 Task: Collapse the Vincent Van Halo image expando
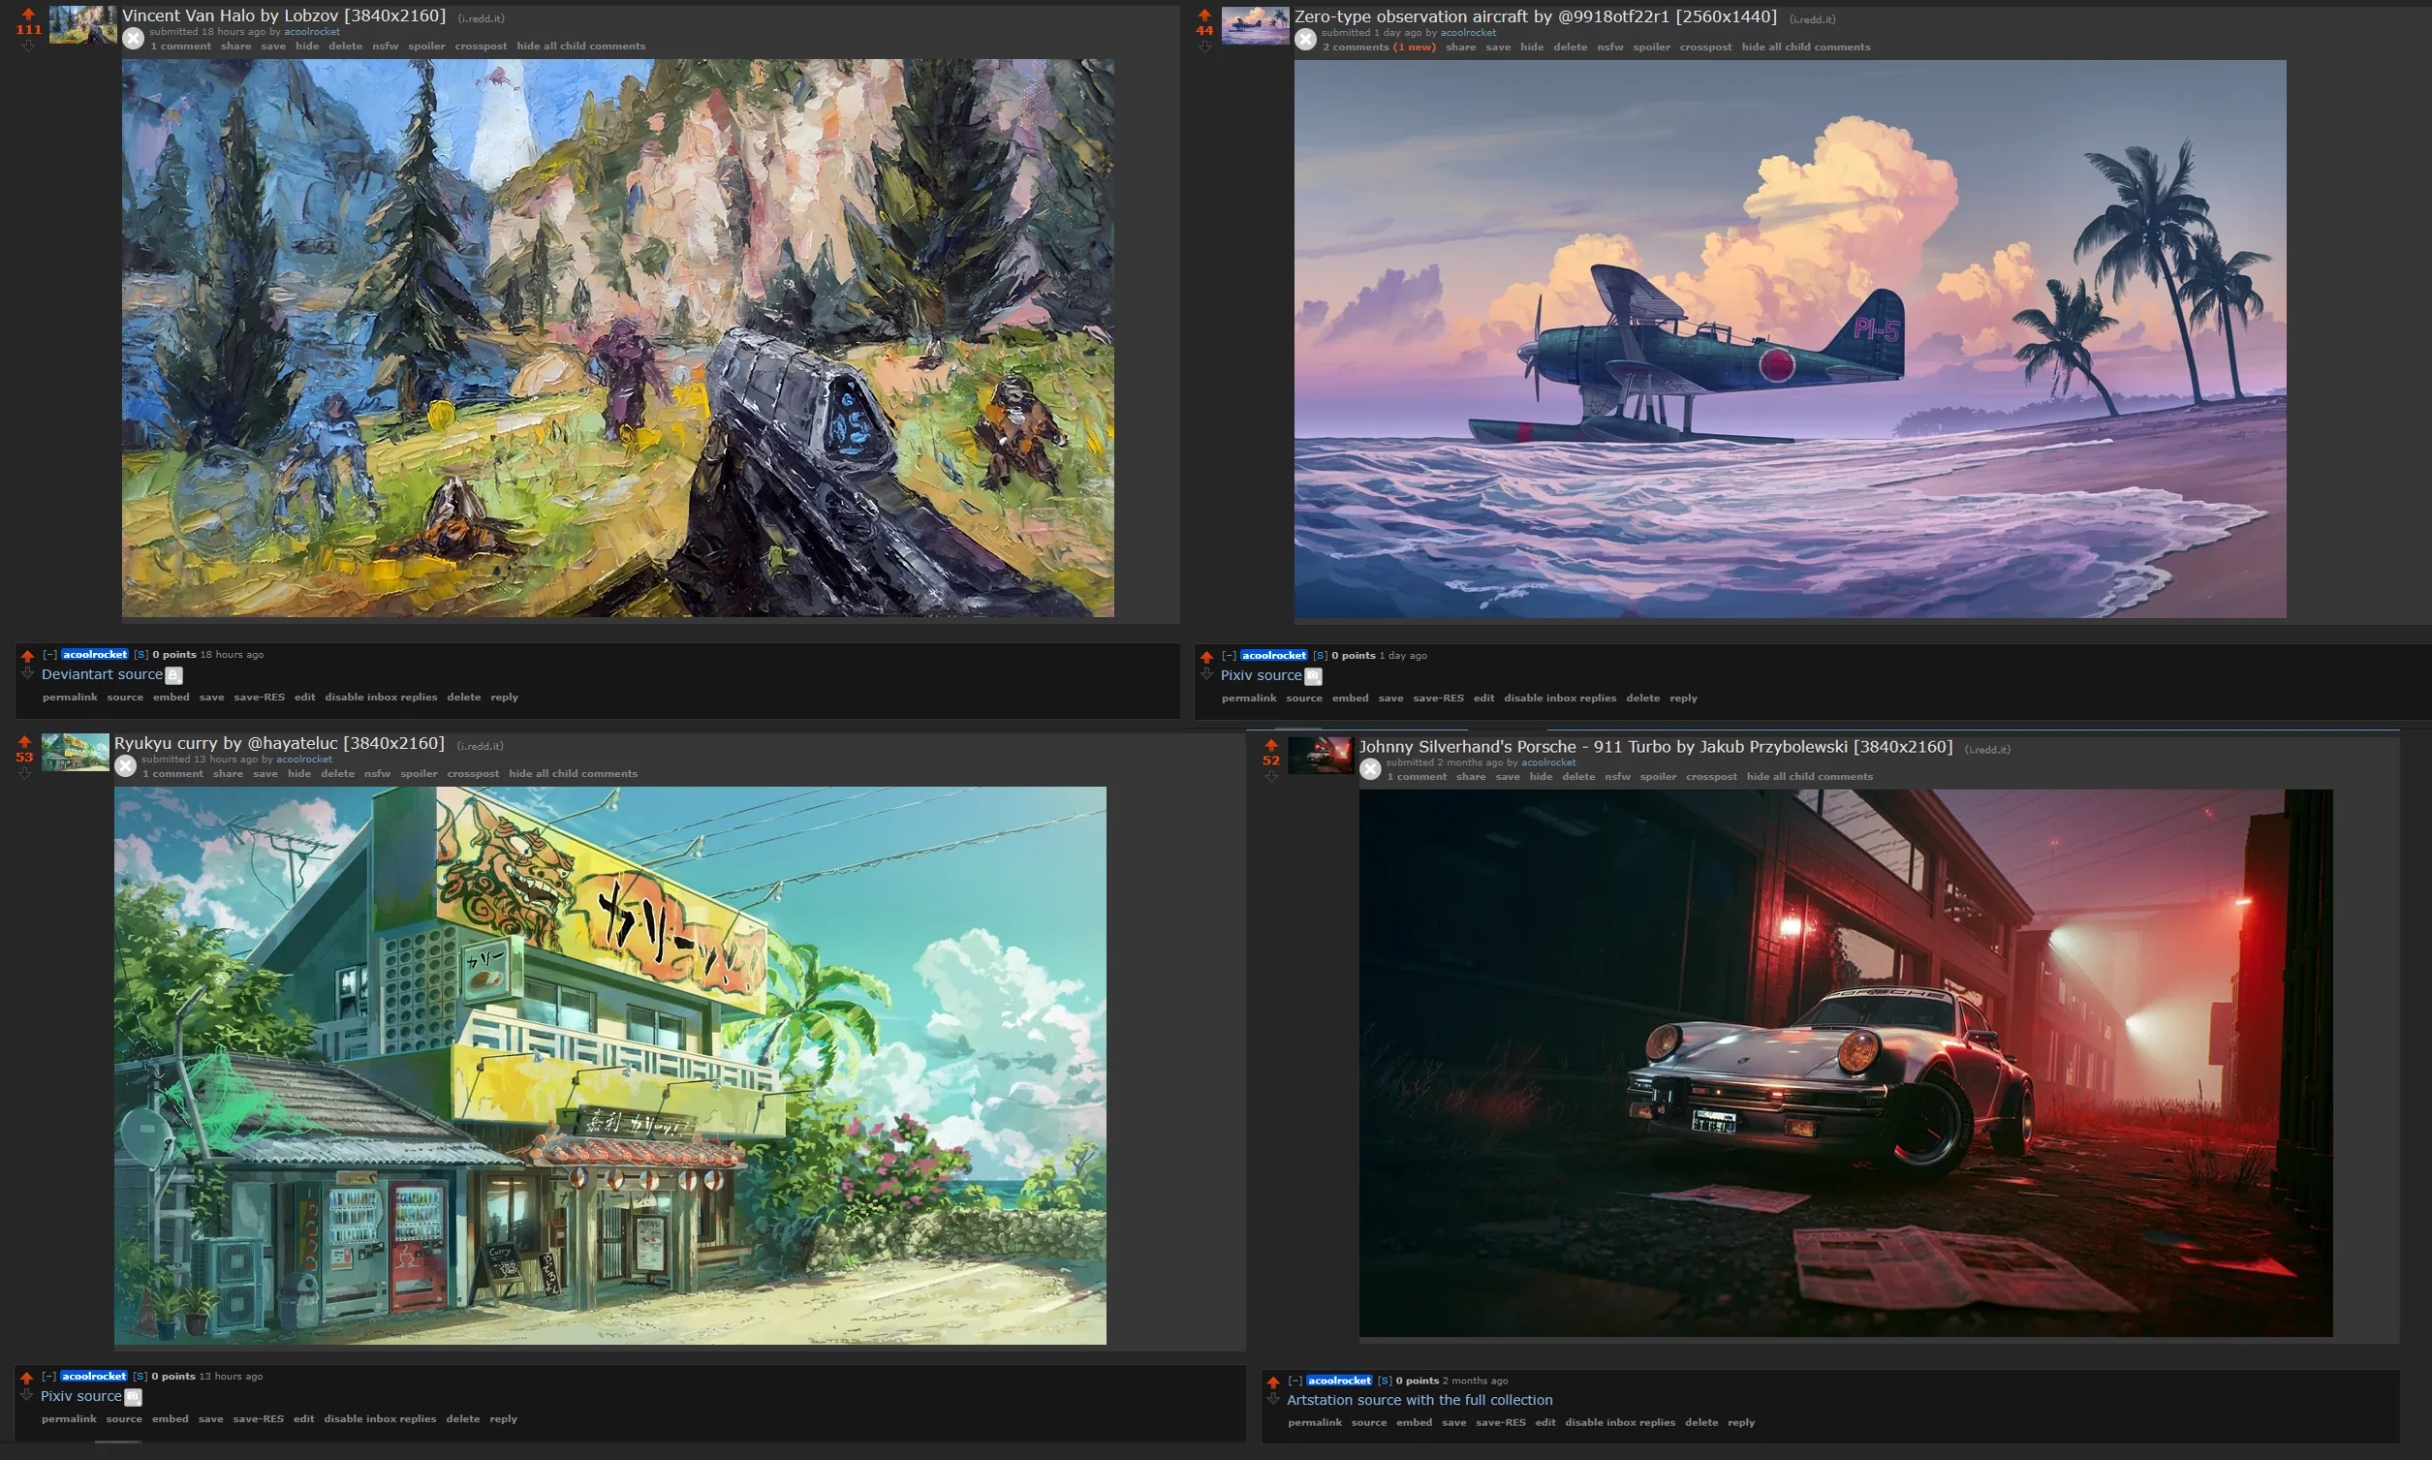pyautogui.click(x=133, y=39)
